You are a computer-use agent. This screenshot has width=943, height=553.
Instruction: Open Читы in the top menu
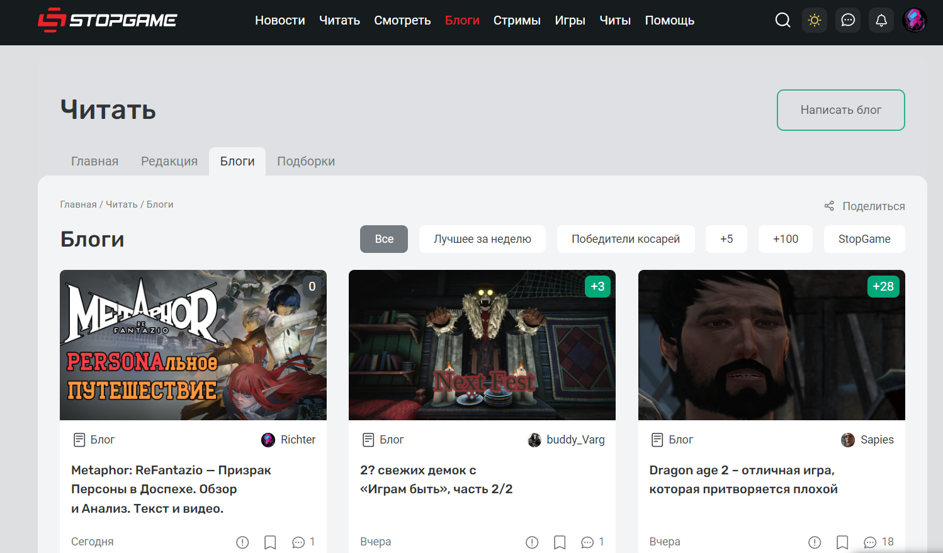pyautogui.click(x=615, y=20)
